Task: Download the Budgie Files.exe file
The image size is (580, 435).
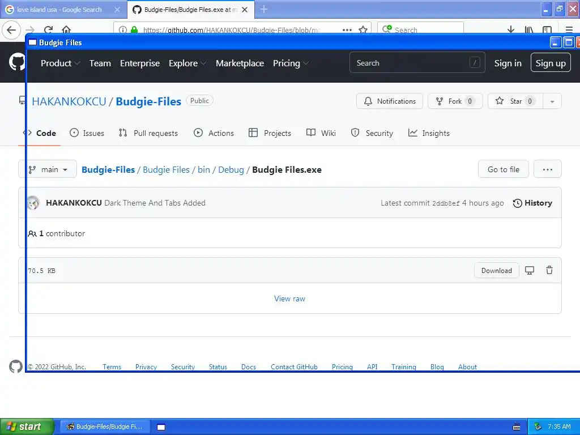Action: tap(496, 270)
